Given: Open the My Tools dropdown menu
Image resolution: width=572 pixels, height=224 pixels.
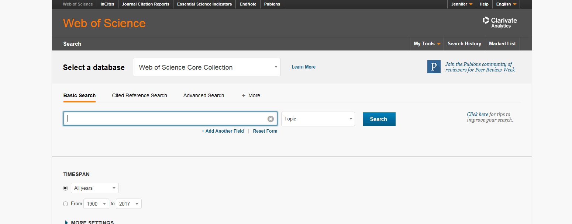Looking at the screenshot, I should 427,43.
